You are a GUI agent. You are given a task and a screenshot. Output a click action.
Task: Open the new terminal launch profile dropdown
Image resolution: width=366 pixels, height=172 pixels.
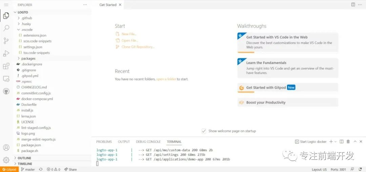pos(335,141)
